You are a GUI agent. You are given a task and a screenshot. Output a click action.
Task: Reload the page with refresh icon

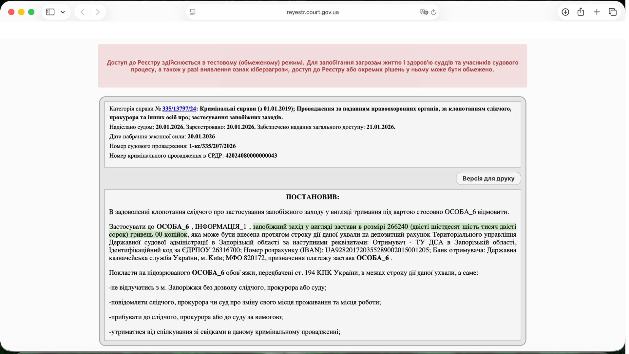tap(433, 12)
